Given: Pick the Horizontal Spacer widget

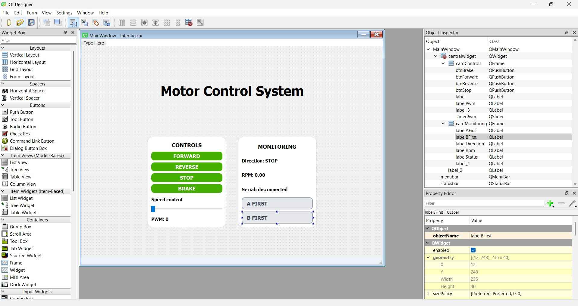Looking at the screenshot, I should (x=28, y=91).
